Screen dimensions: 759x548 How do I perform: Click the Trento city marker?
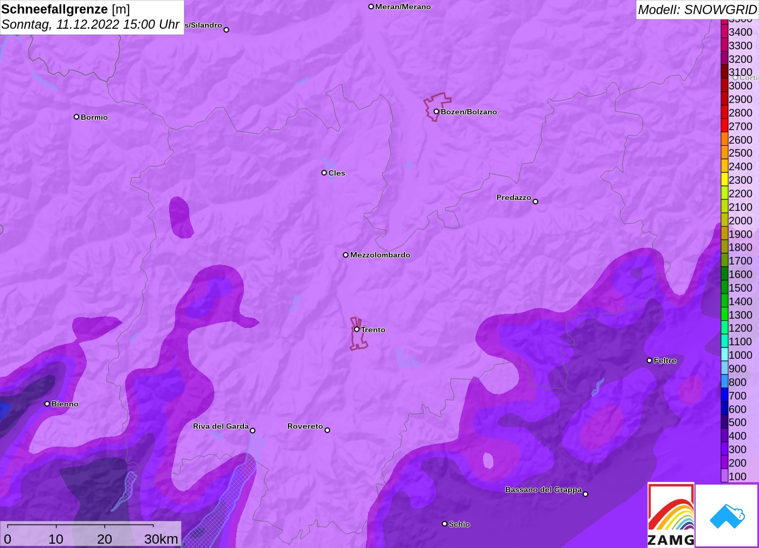(357, 329)
